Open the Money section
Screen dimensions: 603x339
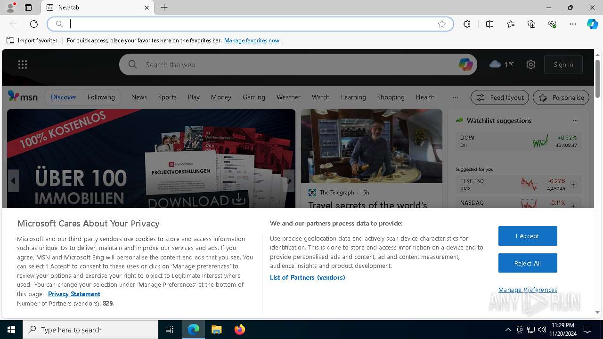221,97
